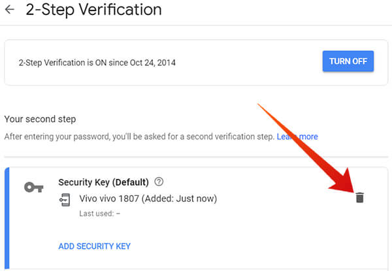Click the gray key icon
Screen dimensions: 392x271
34,187
